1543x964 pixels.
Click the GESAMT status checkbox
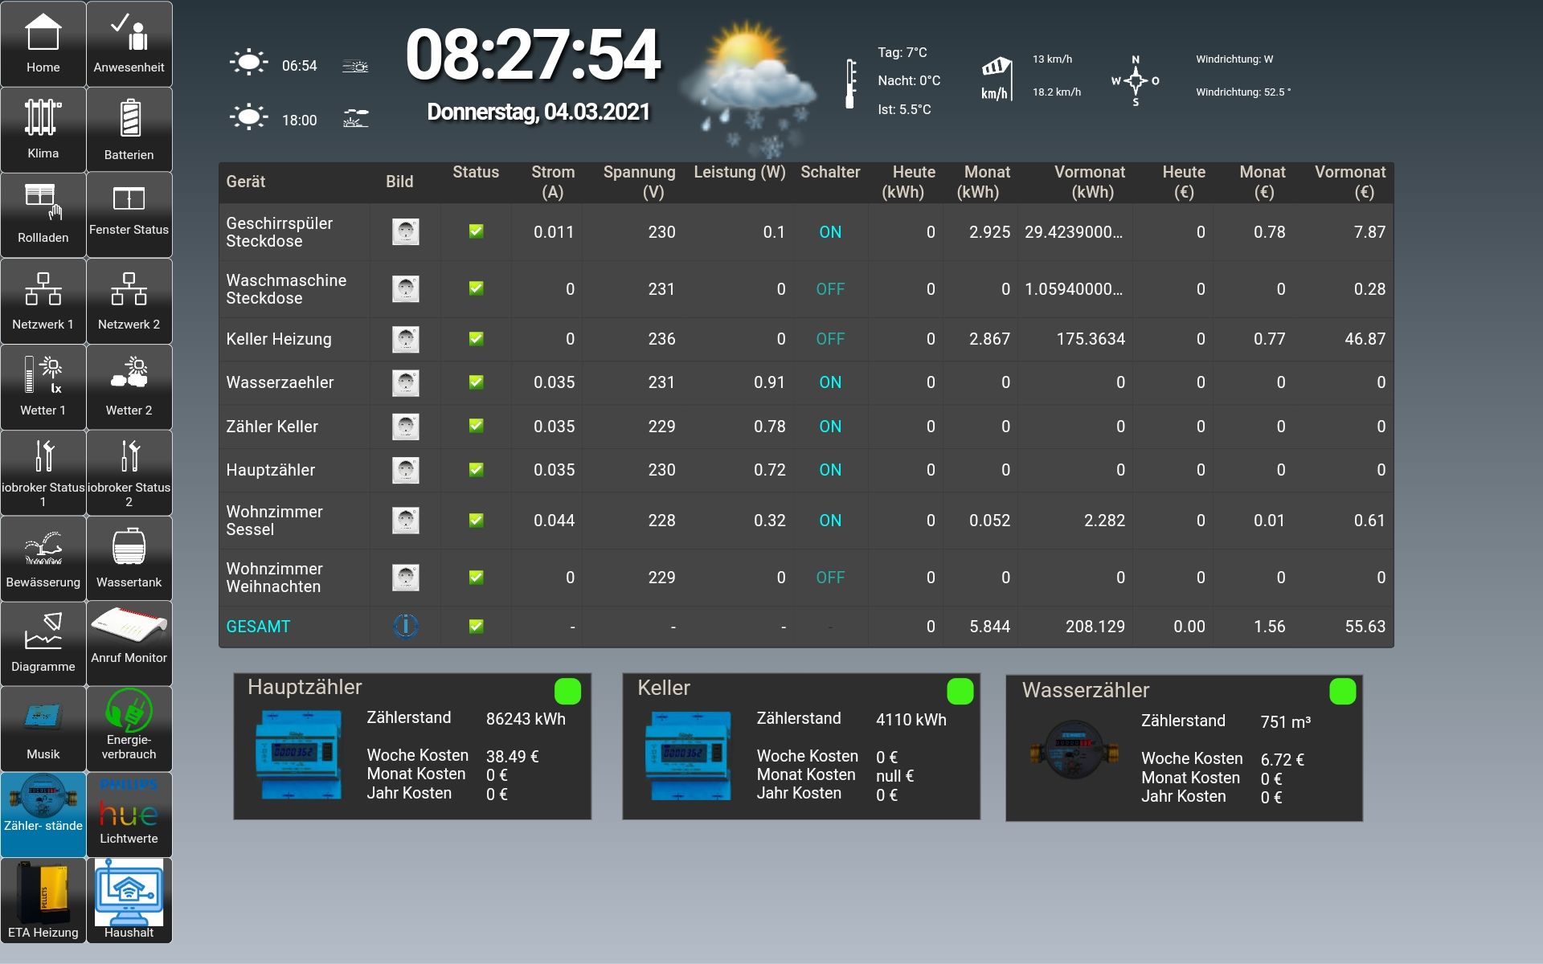point(476,626)
